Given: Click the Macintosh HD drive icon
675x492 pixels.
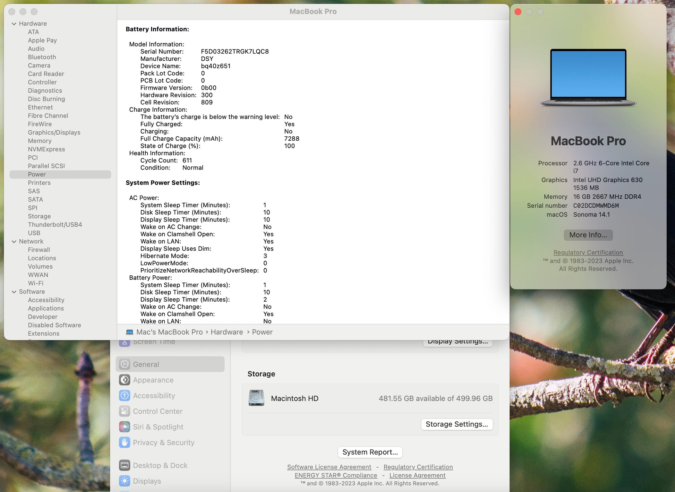Looking at the screenshot, I should coord(256,398).
